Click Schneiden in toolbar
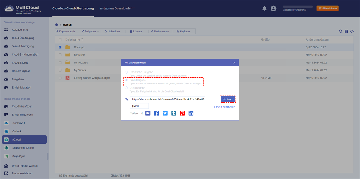 [x=112, y=31]
